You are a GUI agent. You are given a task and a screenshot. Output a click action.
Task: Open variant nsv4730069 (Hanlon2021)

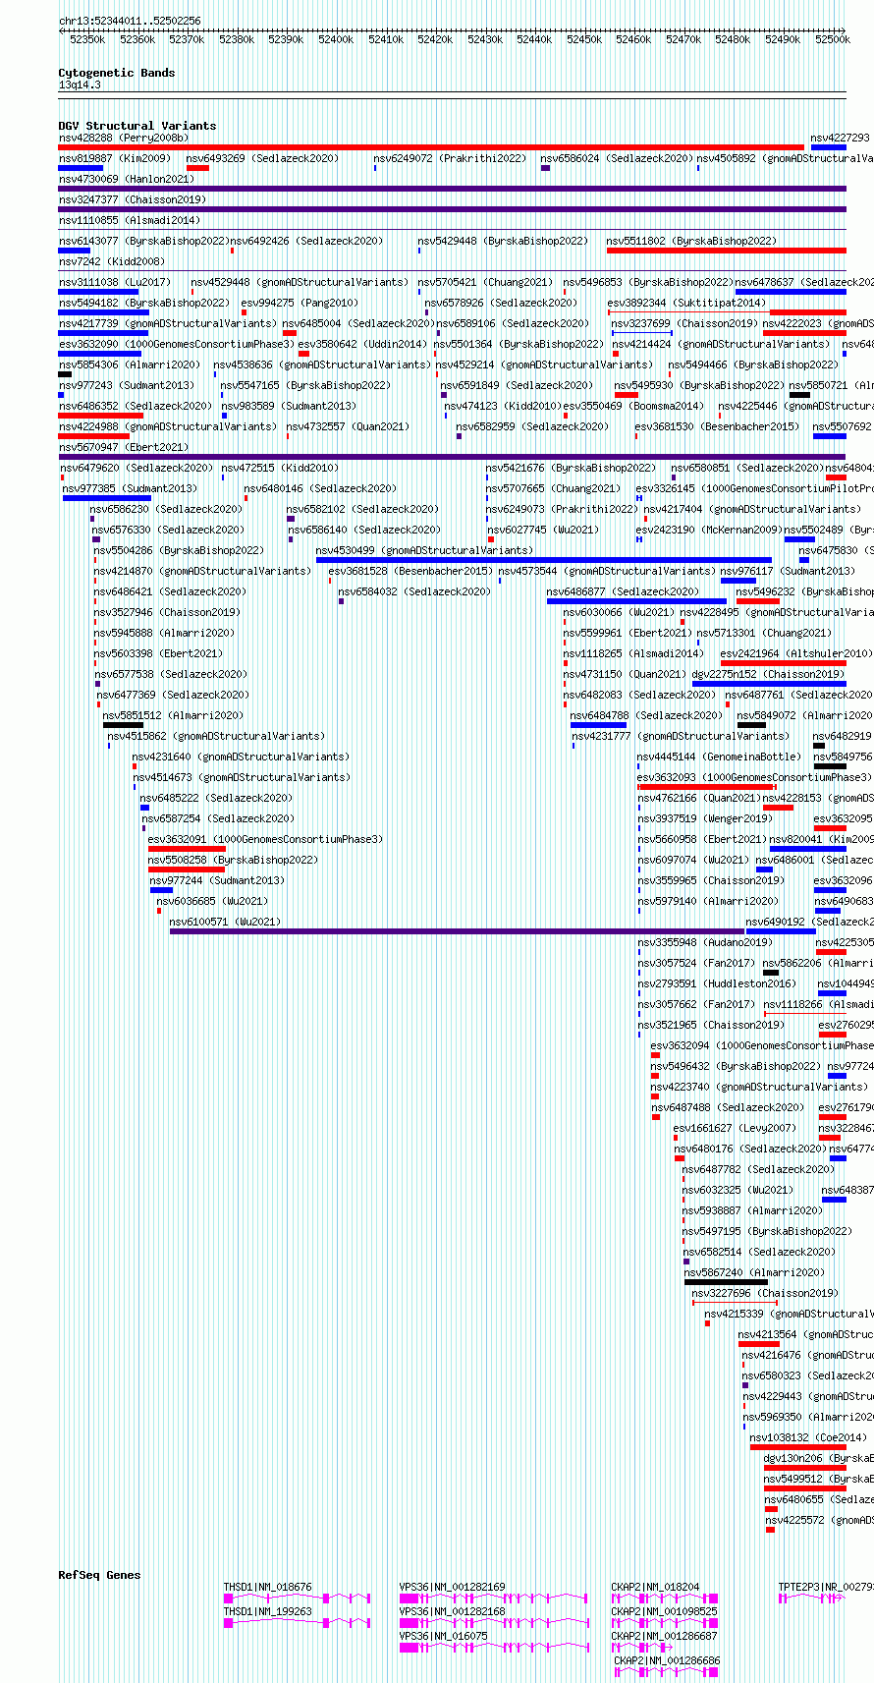click(127, 179)
